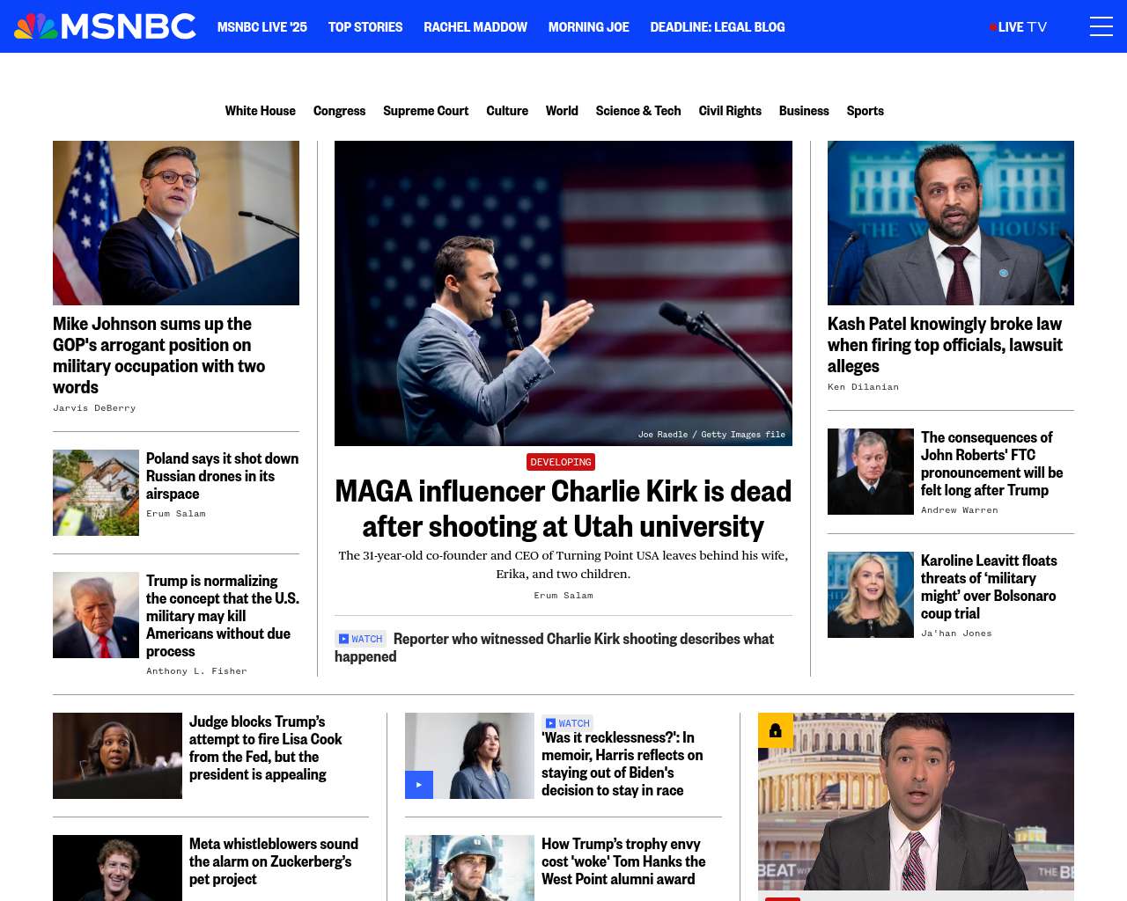The height and width of the screenshot is (901, 1127).
Task: Click the yellow lock icon on Ari Melber video
Action: tap(776, 730)
